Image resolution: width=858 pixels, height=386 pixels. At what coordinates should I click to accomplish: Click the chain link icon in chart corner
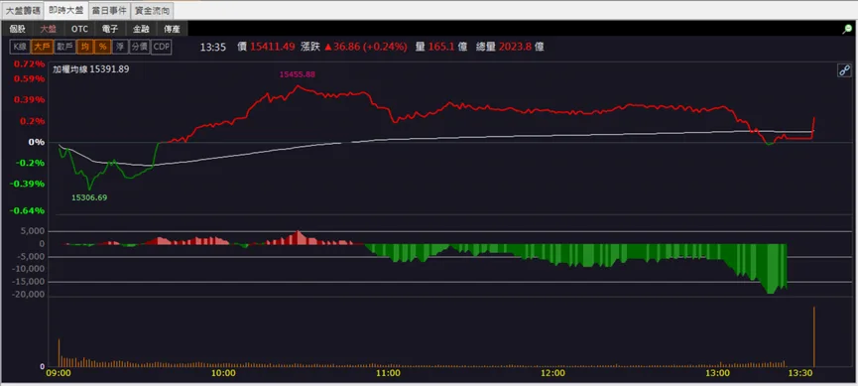click(844, 70)
